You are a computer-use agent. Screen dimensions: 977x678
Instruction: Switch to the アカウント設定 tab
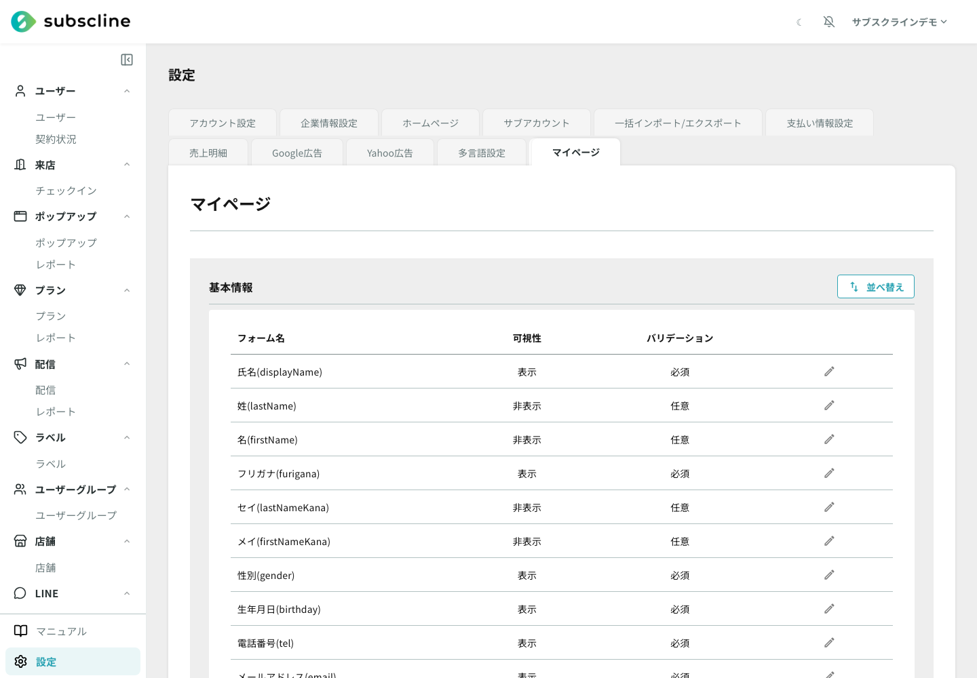(223, 123)
